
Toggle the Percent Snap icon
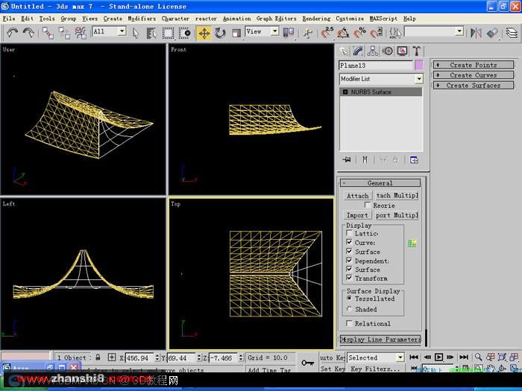click(x=360, y=33)
